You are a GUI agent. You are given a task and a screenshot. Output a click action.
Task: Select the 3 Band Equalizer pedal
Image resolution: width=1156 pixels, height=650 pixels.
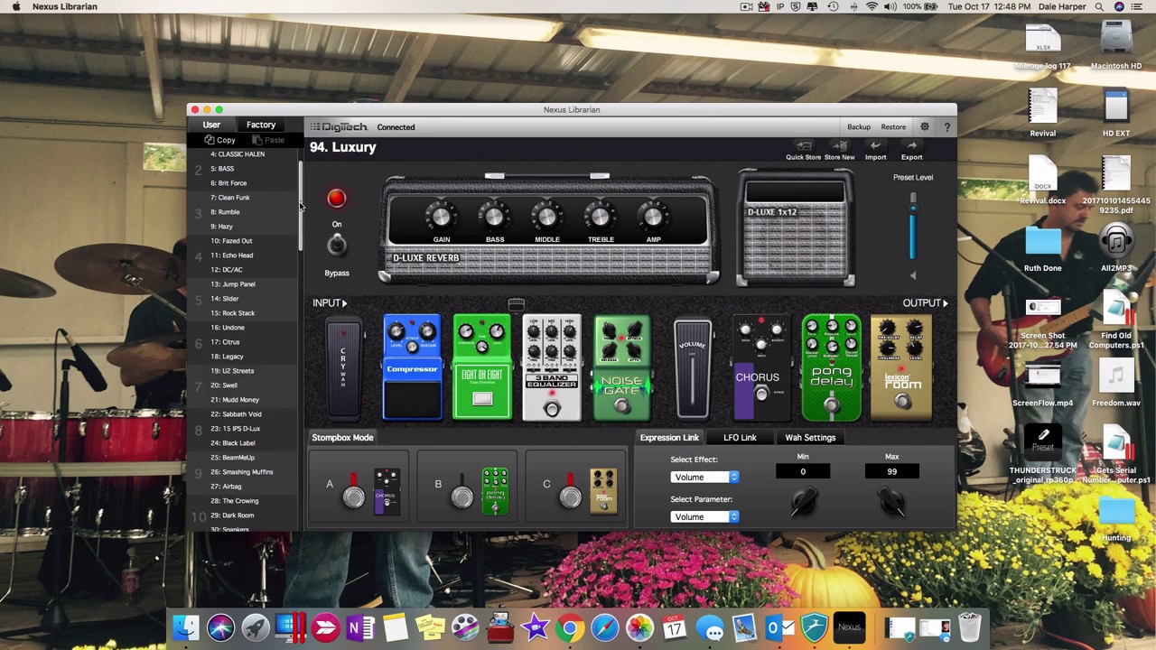click(x=552, y=368)
